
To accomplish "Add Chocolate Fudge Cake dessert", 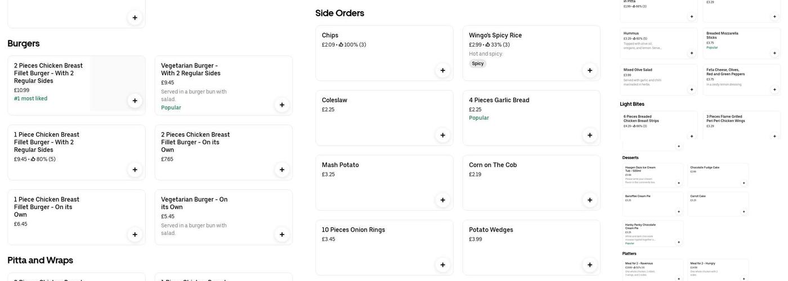I will (x=744, y=183).
